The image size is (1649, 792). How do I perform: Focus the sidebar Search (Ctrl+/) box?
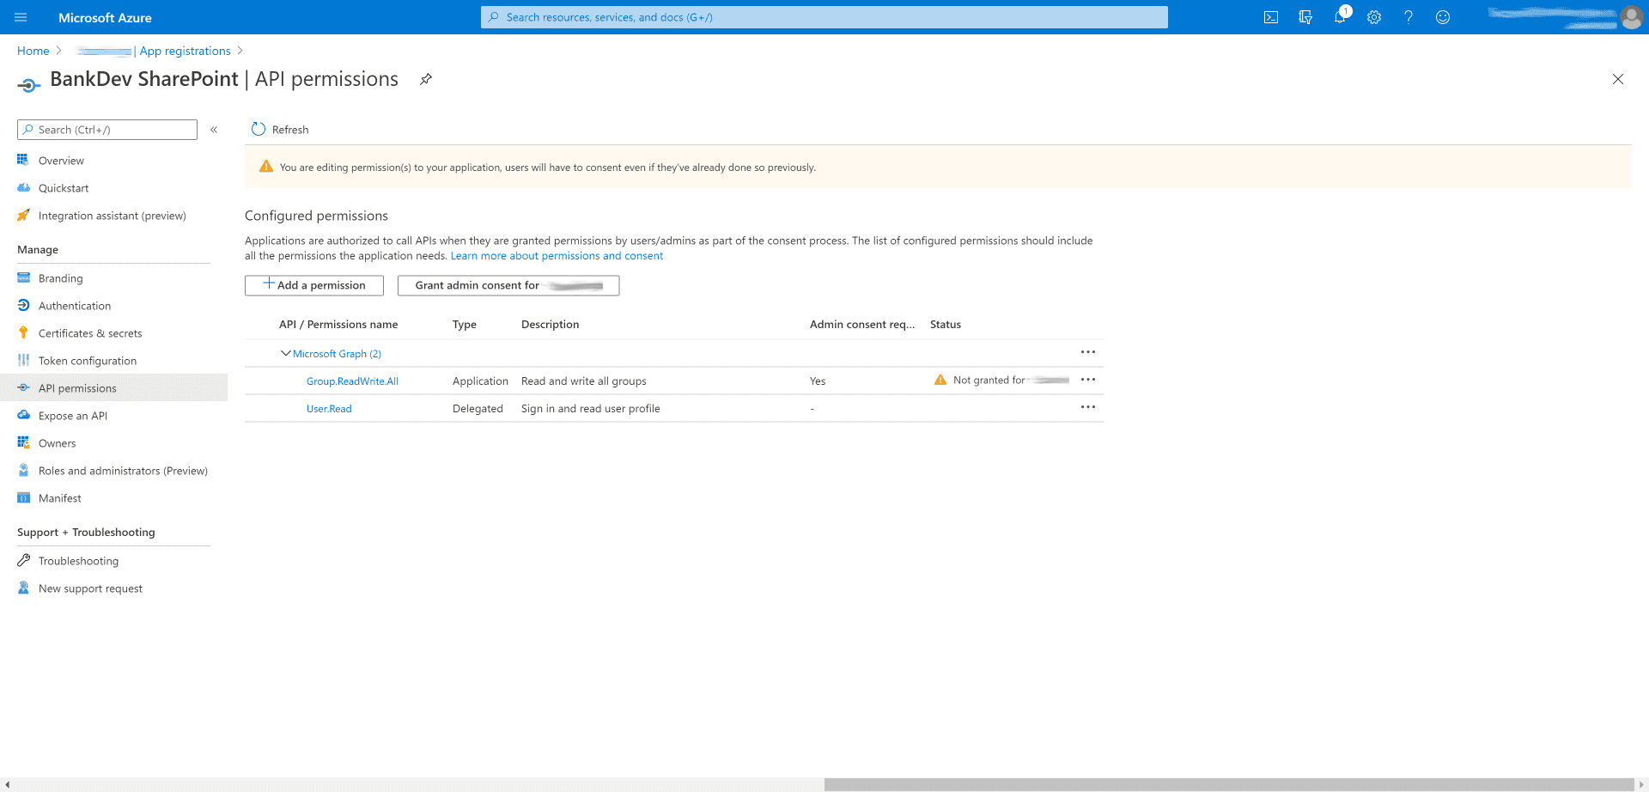tap(107, 130)
